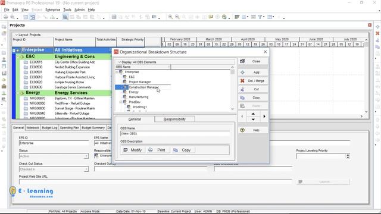
Task: Click the highlighted Gantt layout toolbar icon
Action: 32,17
